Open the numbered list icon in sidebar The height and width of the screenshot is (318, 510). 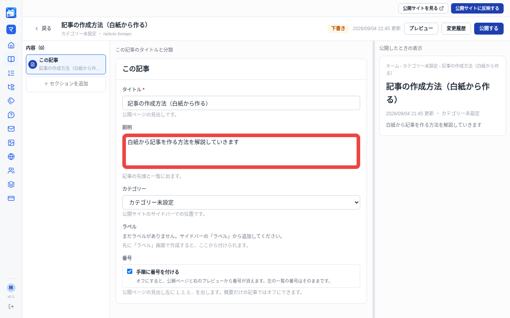[11, 73]
